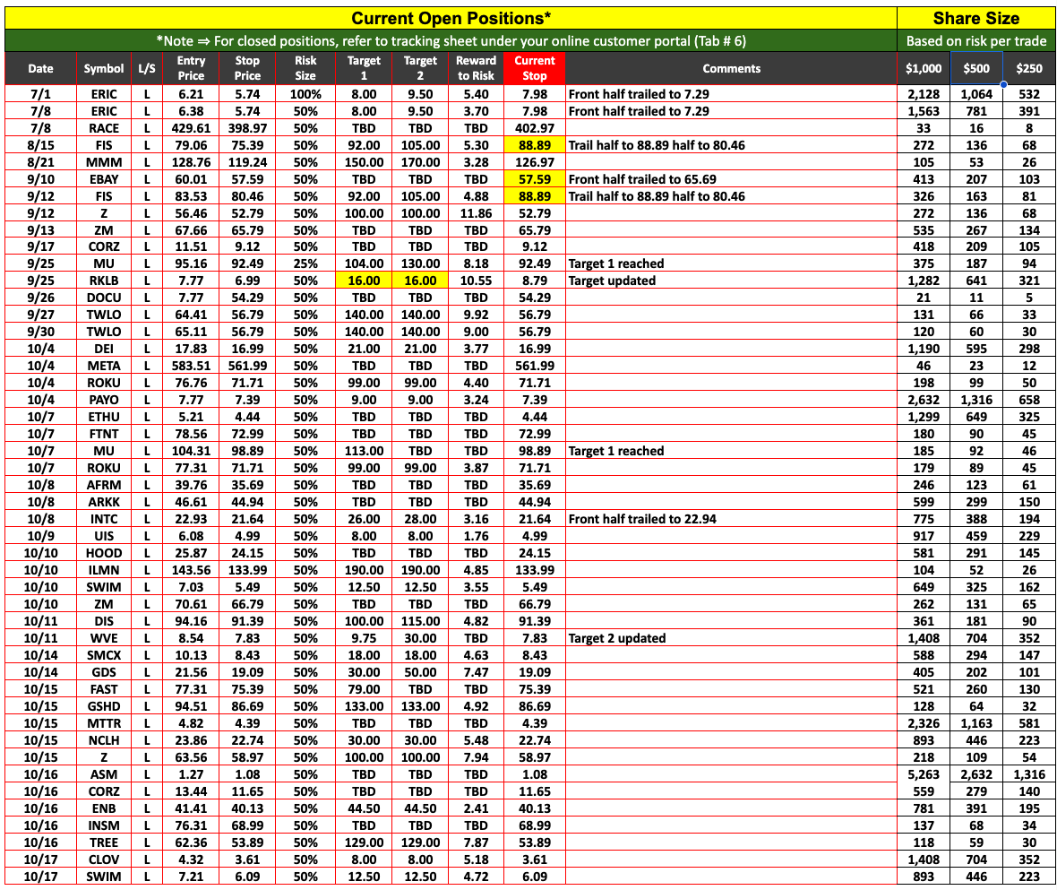Select META entry price 583.51 cell
Viewport: 1057px width, 890px height.
click(x=191, y=366)
